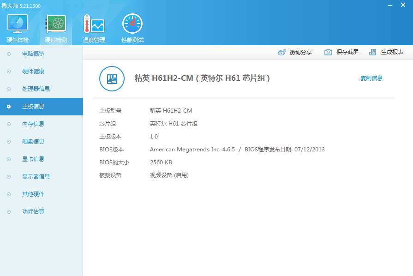Click 微博分享 label

coord(301,53)
